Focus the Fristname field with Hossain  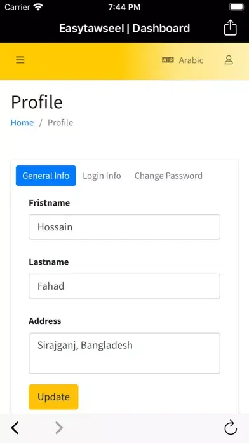(124, 227)
